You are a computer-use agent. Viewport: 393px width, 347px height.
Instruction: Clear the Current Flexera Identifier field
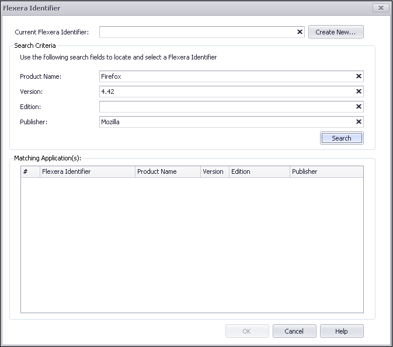300,32
